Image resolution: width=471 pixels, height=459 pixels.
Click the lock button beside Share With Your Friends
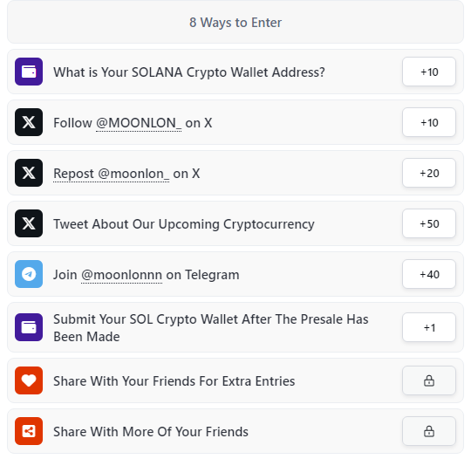point(429,380)
